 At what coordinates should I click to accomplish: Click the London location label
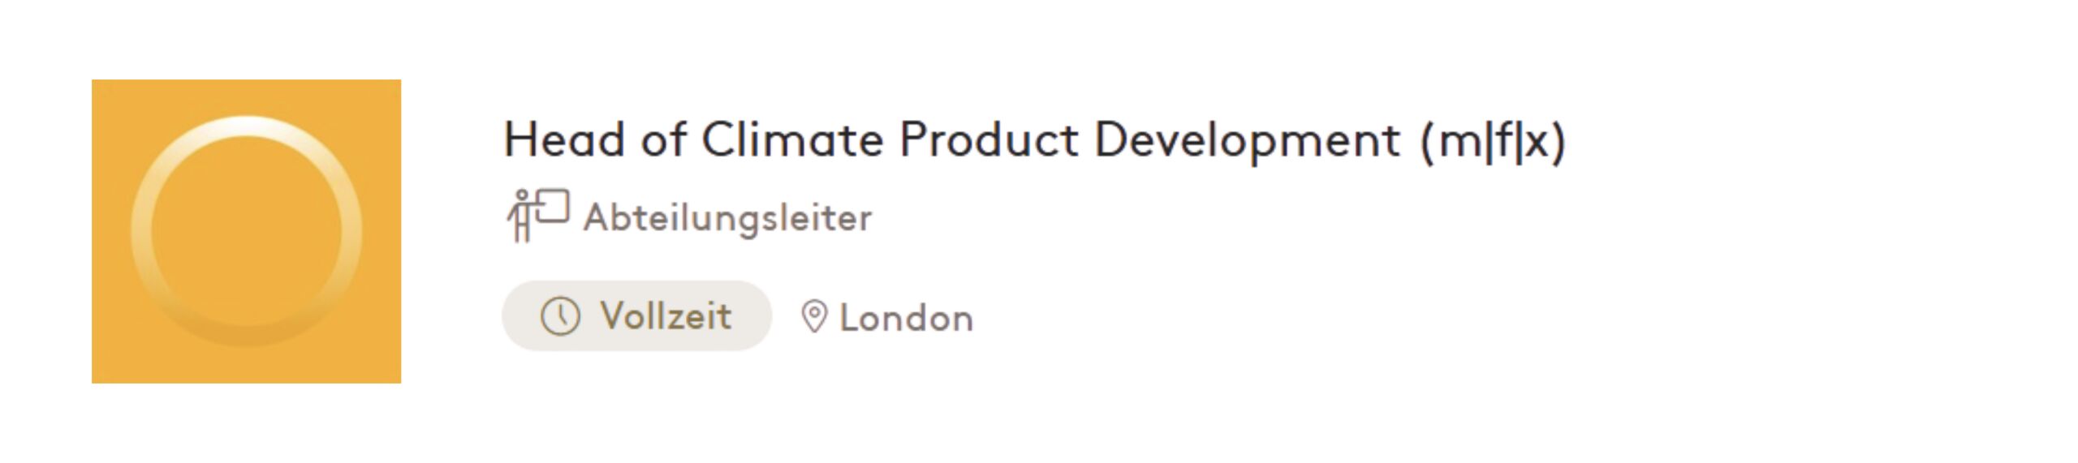coord(906,318)
